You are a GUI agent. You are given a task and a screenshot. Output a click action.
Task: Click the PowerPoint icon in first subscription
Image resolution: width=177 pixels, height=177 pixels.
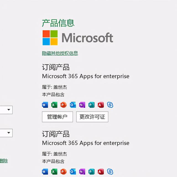(64, 105)
